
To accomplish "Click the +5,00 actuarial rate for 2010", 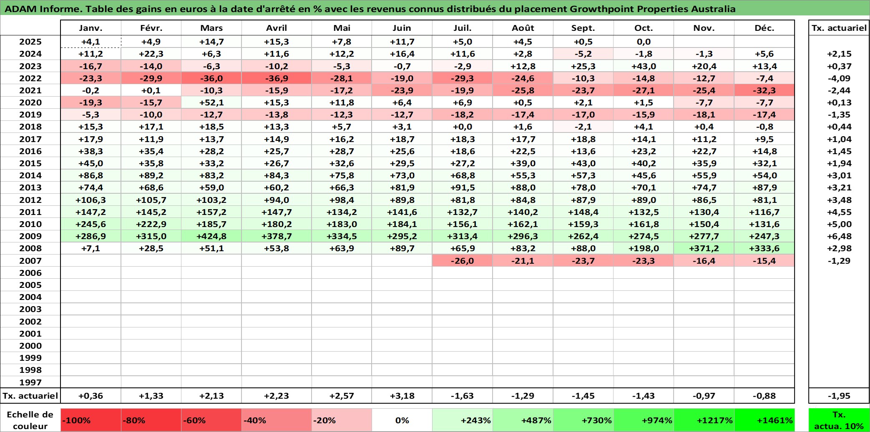I will point(839,224).
